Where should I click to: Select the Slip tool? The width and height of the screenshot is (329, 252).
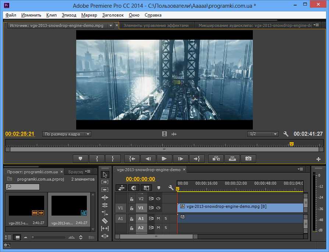[105, 228]
